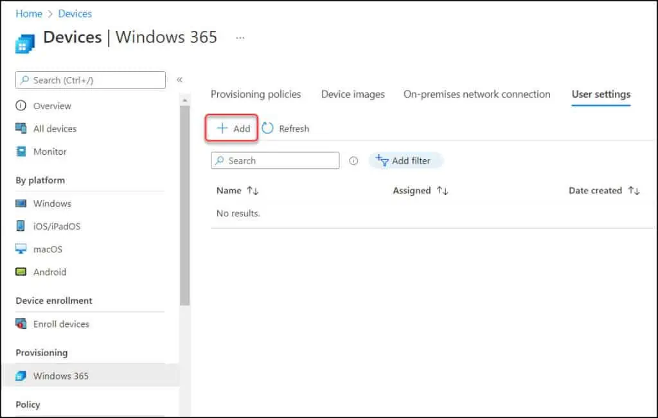The height and width of the screenshot is (418, 658).
Task: Click the magnifier icon in sidebar search
Action: tap(25, 80)
